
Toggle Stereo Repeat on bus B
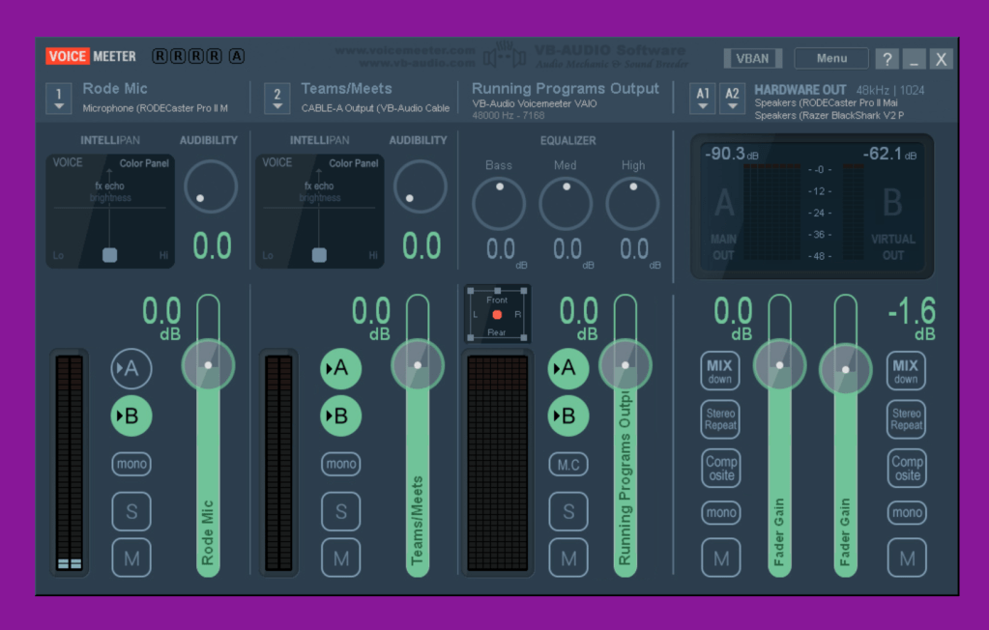coord(907,419)
